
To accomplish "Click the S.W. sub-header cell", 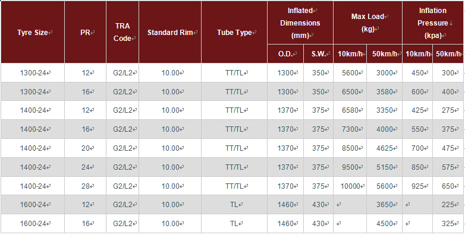I will pyautogui.click(x=319, y=54).
